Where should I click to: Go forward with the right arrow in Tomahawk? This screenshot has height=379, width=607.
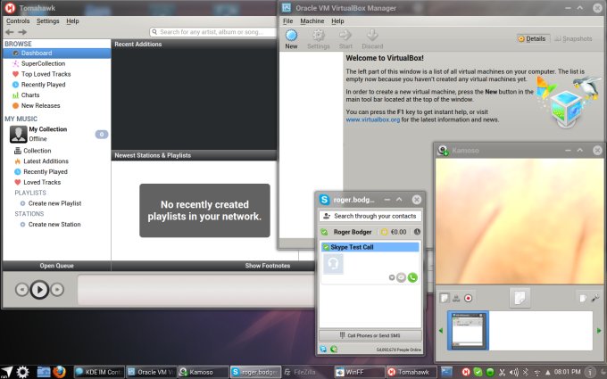tap(22, 32)
